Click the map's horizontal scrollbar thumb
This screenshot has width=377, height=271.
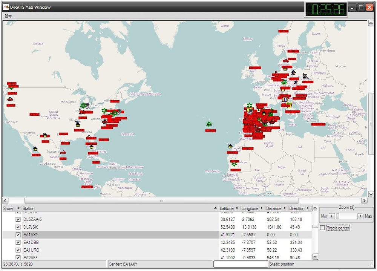click(161, 201)
